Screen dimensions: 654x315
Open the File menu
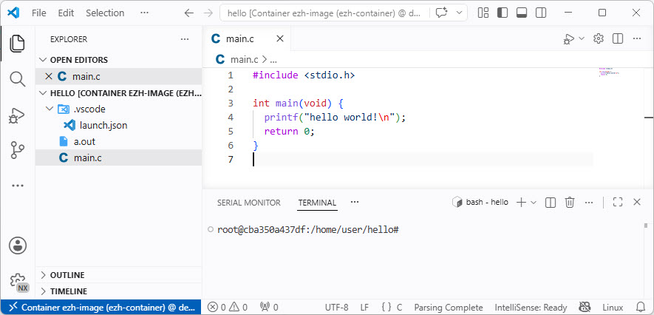[38, 13]
